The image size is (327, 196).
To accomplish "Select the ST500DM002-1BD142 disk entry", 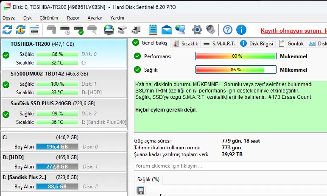I will click(64, 84).
